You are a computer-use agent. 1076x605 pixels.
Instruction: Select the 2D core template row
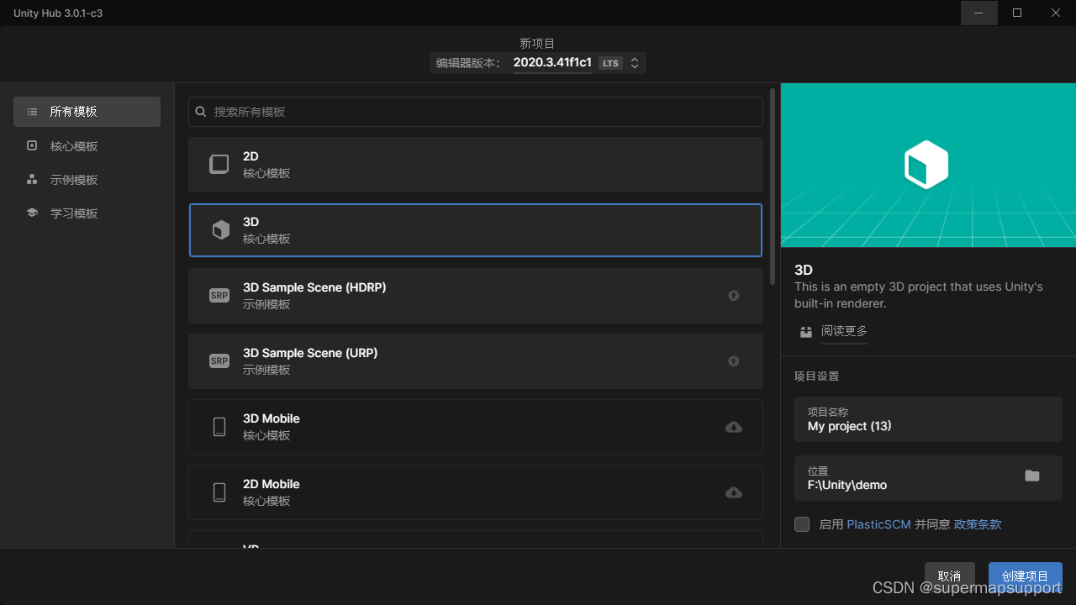476,165
